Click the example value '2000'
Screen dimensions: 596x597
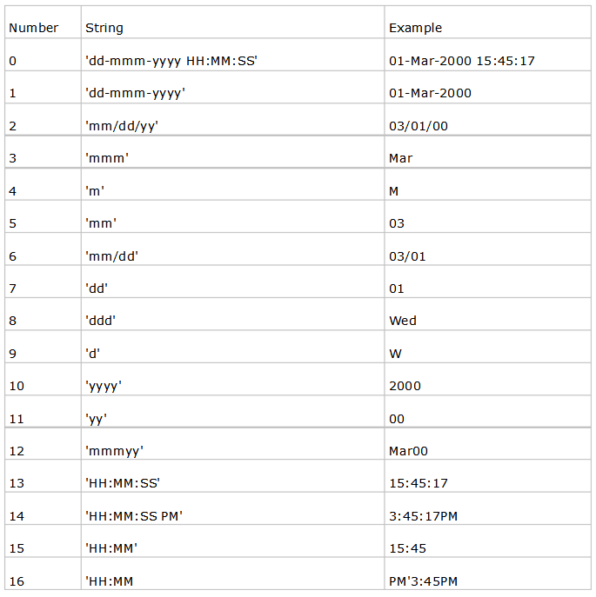[405, 386]
